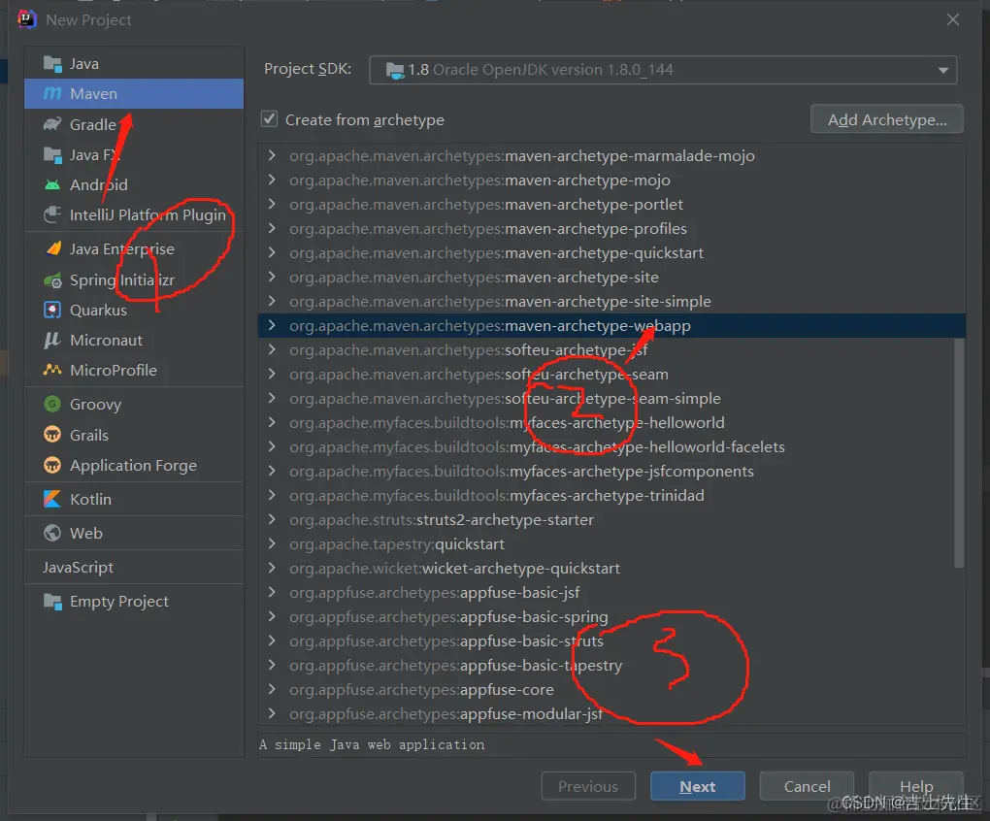Expand appfuse-core archetype node

(272, 689)
